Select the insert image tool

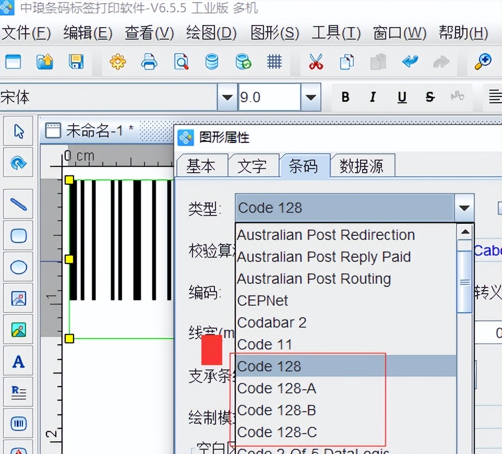pyautogui.click(x=18, y=298)
